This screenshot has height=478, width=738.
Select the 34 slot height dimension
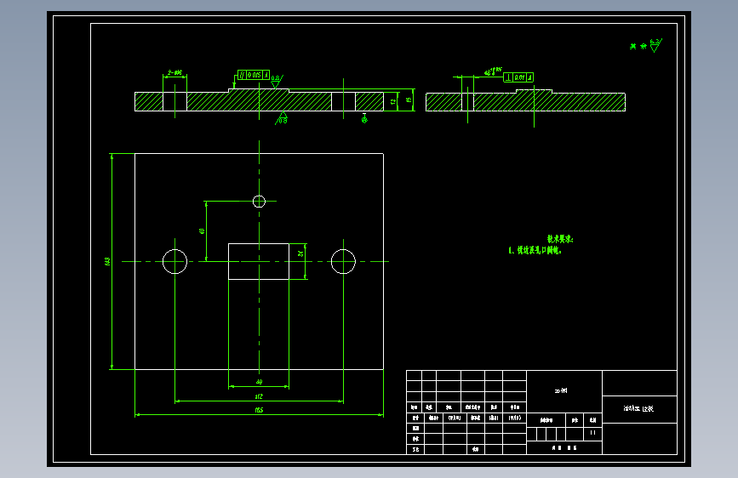[x=300, y=253]
